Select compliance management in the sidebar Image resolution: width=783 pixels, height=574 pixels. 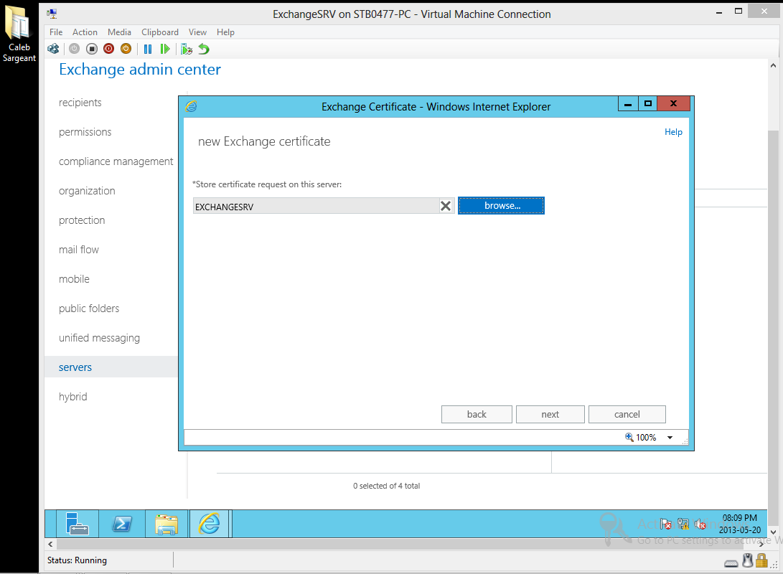(116, 161)
